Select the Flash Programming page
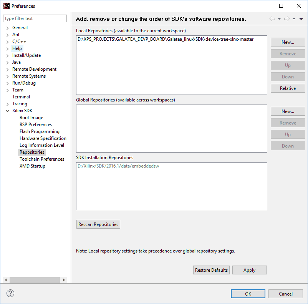308x304 pixels. [x=40, y=131]
